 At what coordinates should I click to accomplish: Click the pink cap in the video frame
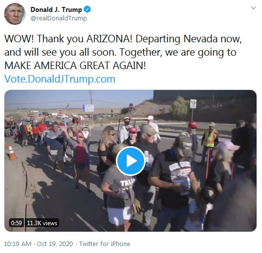(228, 146)
